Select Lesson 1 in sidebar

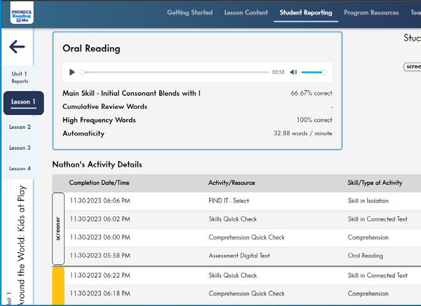(x=23, y=102)
